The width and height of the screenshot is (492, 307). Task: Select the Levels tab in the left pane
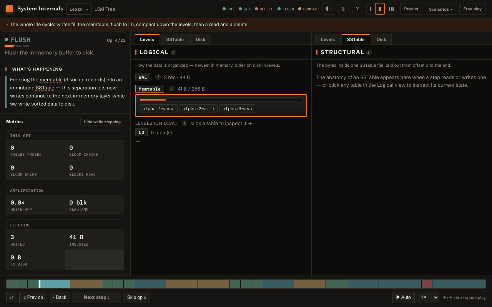[x=147, y=40]
